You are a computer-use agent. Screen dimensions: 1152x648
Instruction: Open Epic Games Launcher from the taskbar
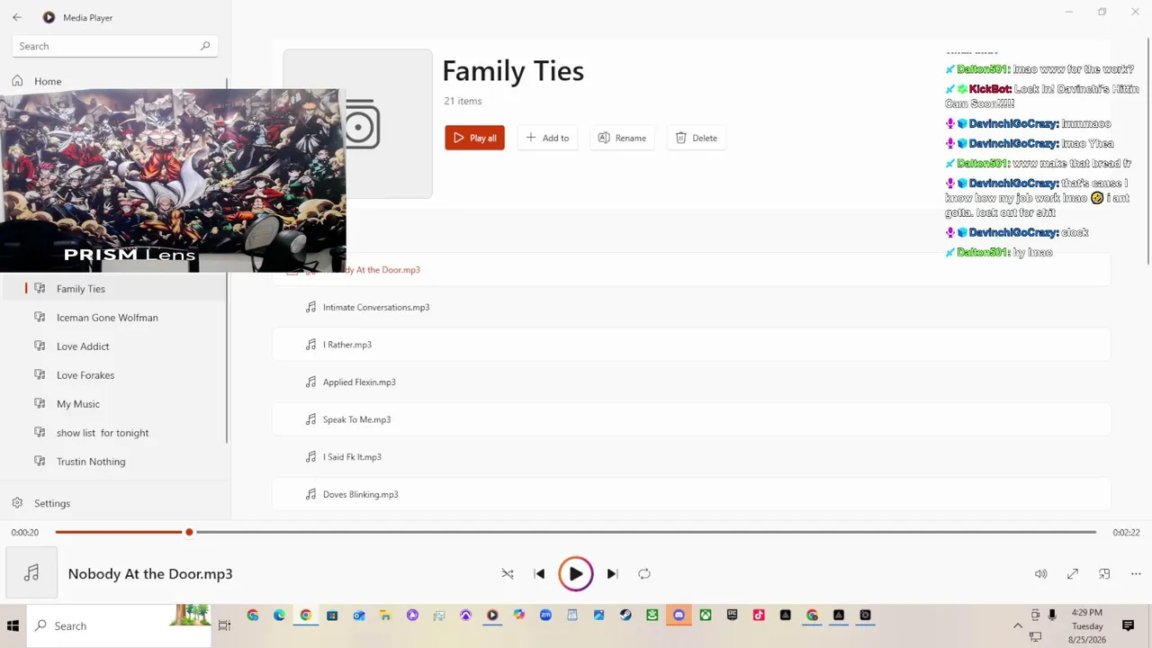[733, 616]
